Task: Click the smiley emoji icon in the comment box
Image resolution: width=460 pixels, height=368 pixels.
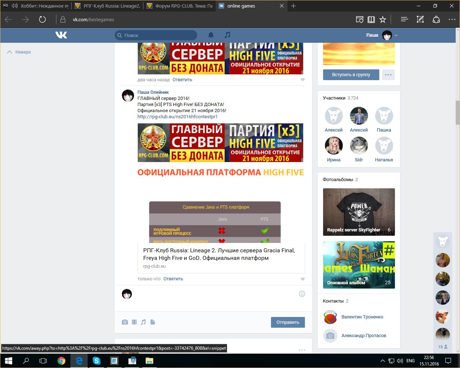Action: [x=302, y=294]
